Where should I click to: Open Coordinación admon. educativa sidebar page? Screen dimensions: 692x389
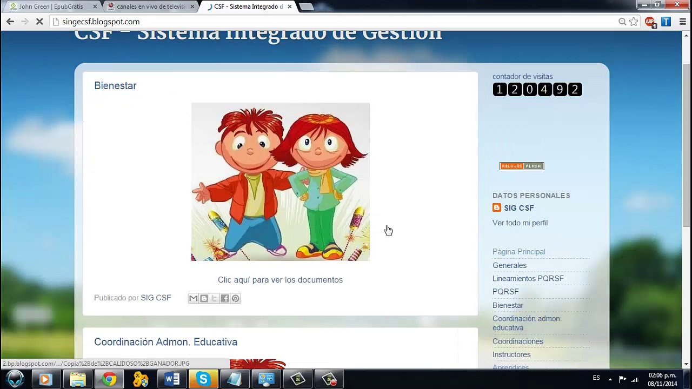click(527, 323)
